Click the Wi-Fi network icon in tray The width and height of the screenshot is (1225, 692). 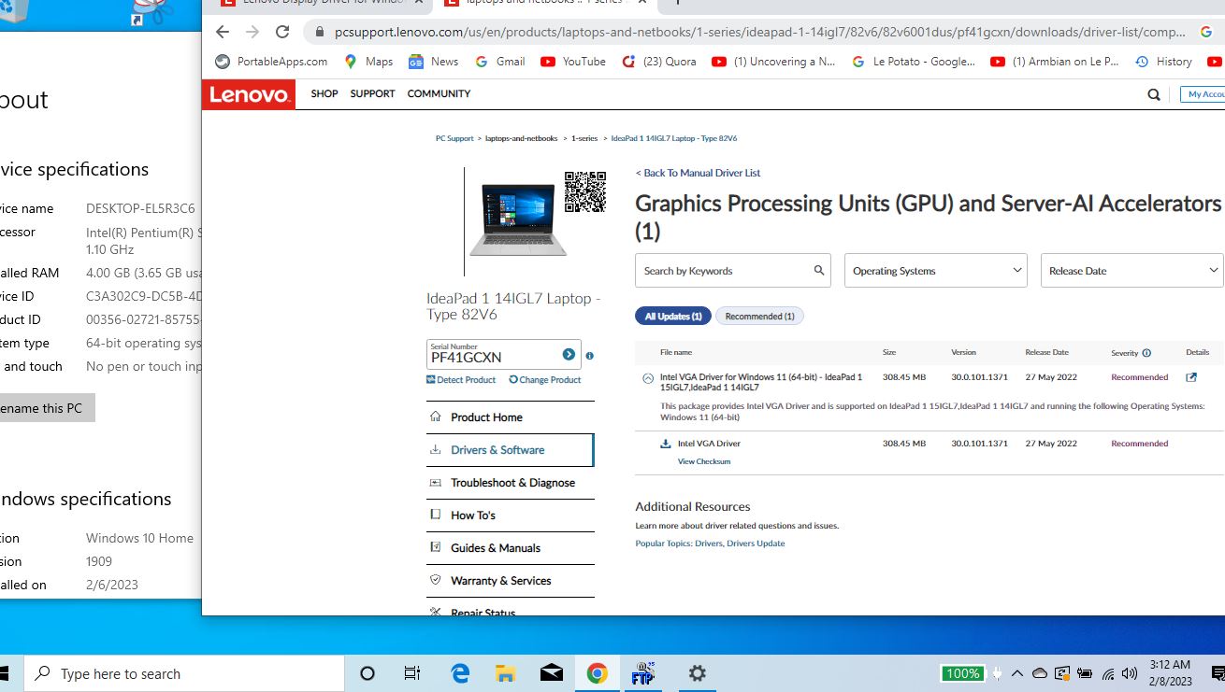click(1108, 673)
